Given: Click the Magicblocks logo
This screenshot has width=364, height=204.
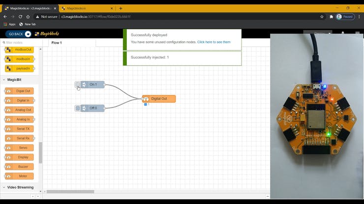Looking at the screenshot, I should [x=47, y=34].
